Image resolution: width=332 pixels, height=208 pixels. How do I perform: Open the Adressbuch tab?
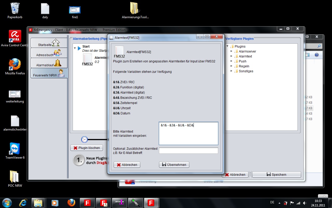(x=49, y=53)
